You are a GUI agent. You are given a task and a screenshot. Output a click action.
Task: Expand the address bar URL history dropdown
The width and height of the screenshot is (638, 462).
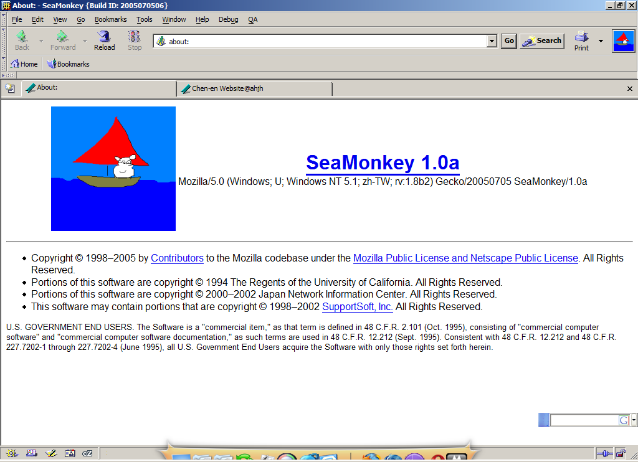[x=492, y=41]
